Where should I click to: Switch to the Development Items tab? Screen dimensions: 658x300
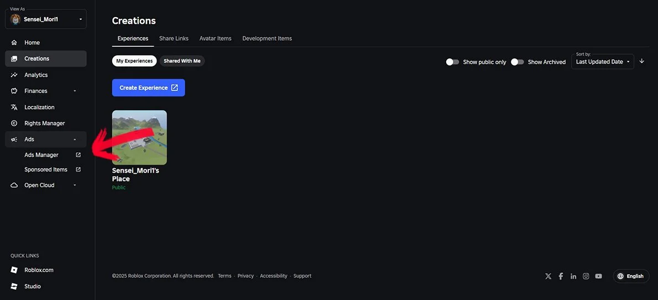click(x=267, y=39)
